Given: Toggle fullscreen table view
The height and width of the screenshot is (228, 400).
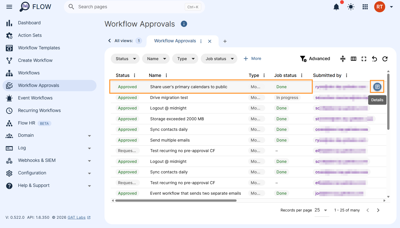Looking at the screenshot, I should 364,59.
